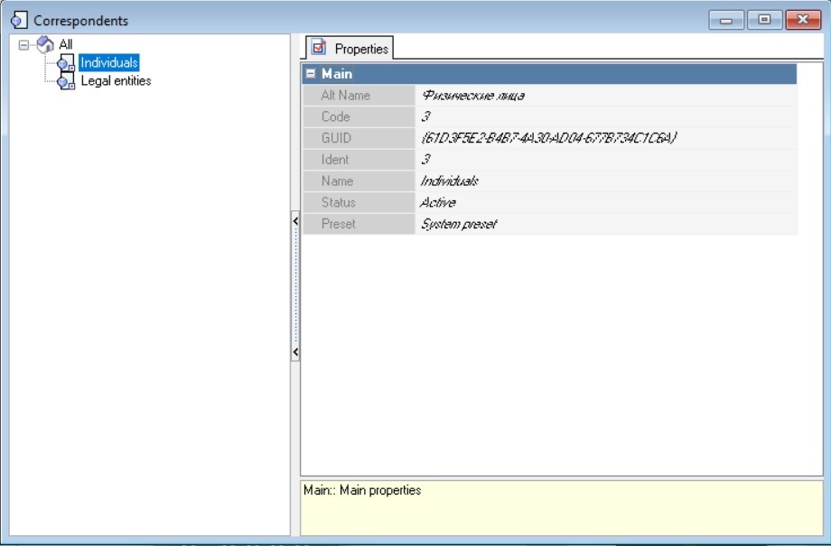Click the Legal entities group icon

66,81
